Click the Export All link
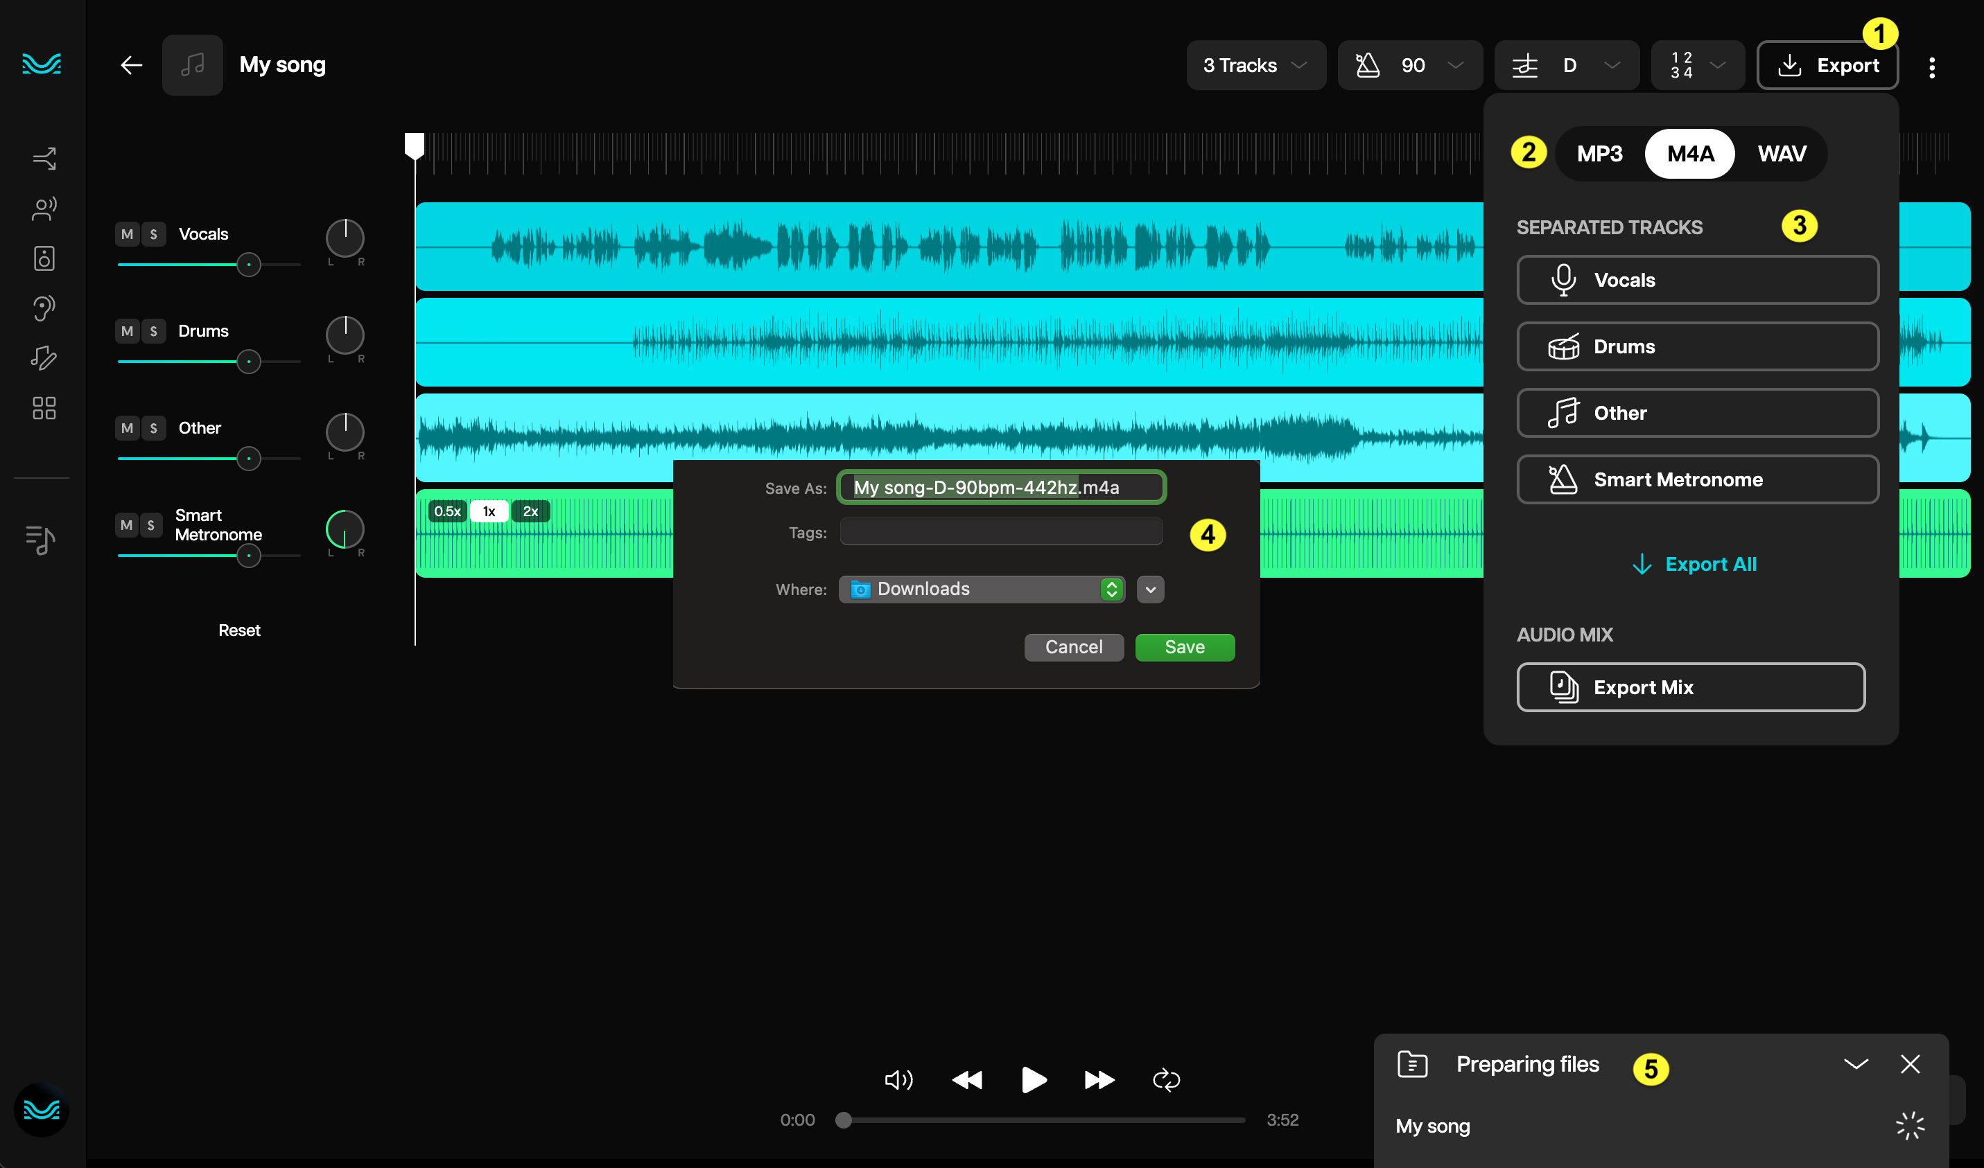This screenshot has width=1984, height=1168. tap(1694, 565)
